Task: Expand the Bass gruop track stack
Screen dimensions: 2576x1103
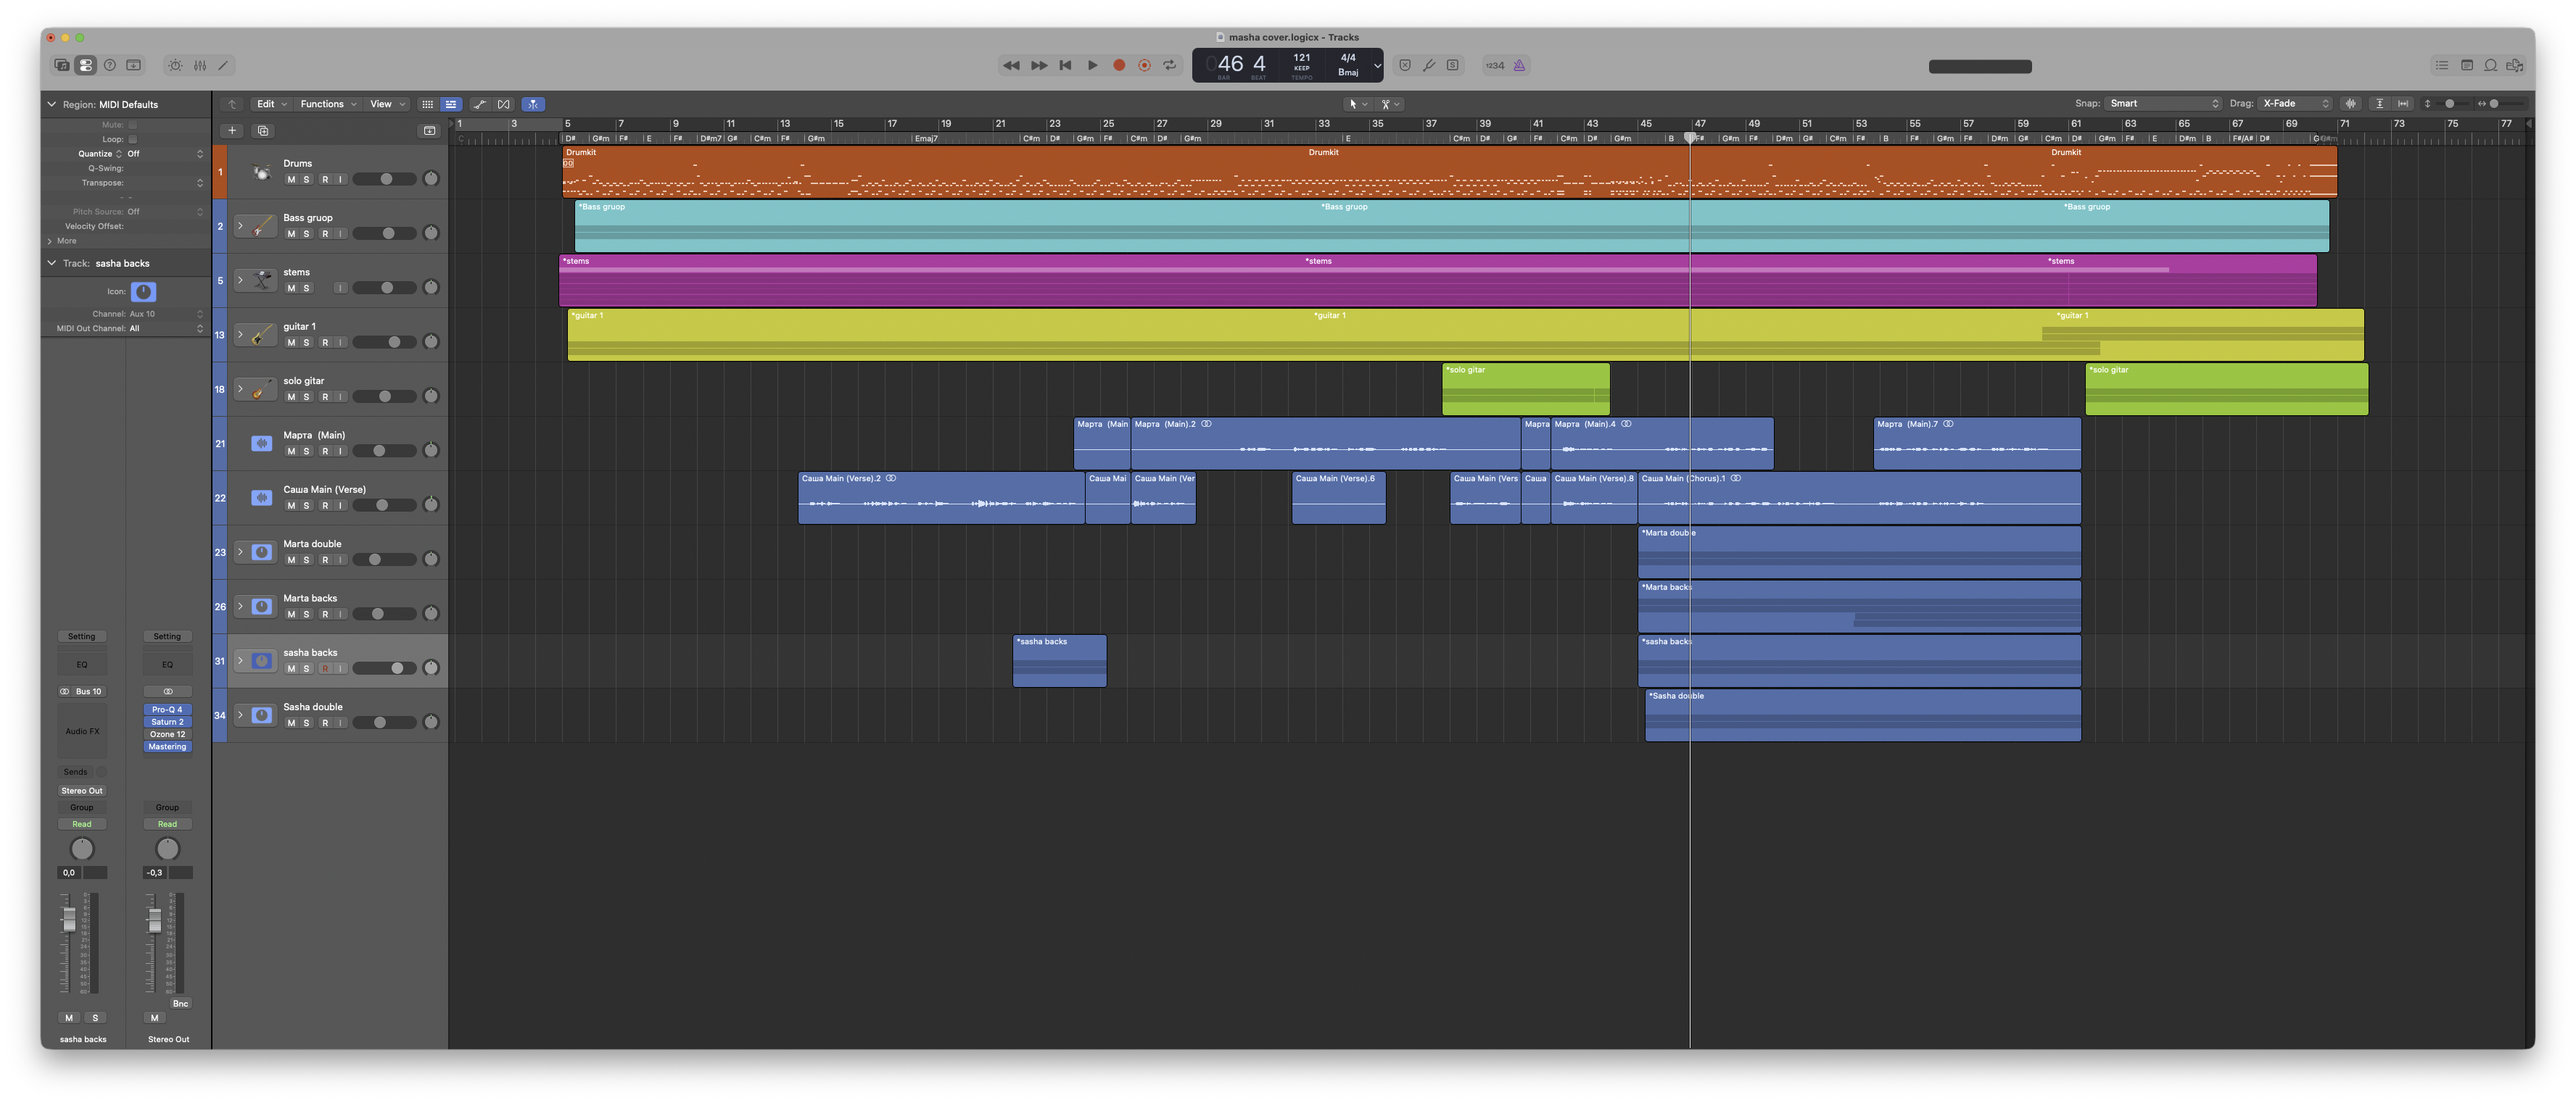Action: coord(240,226)
